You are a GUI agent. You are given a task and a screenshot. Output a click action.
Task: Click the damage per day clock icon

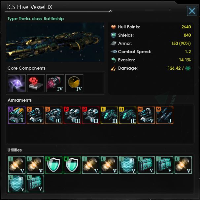[188, 68]
